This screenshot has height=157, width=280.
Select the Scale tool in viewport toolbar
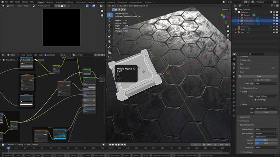click(x=110, y=36)
